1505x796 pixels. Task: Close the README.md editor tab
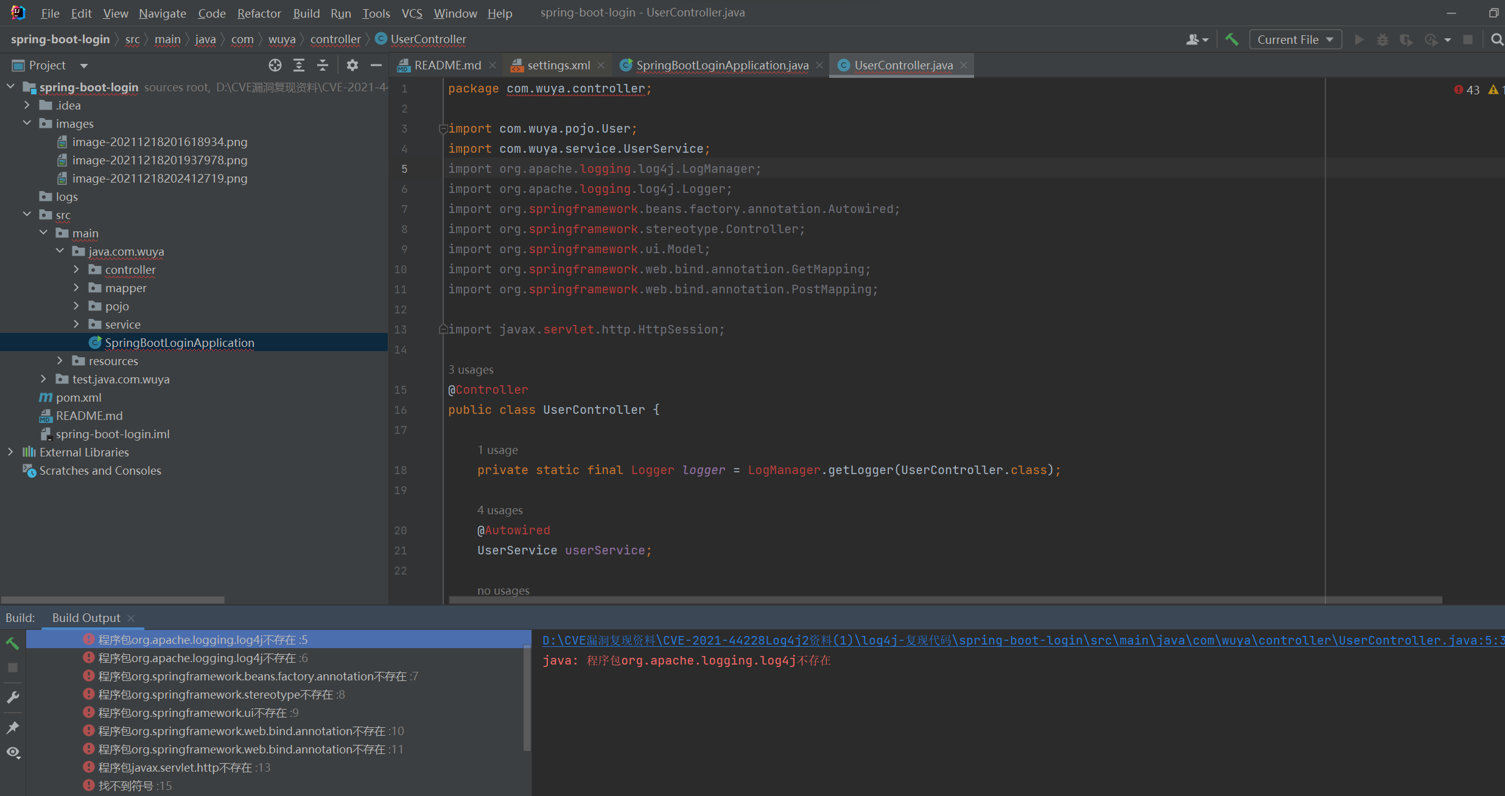pos(493,65)
